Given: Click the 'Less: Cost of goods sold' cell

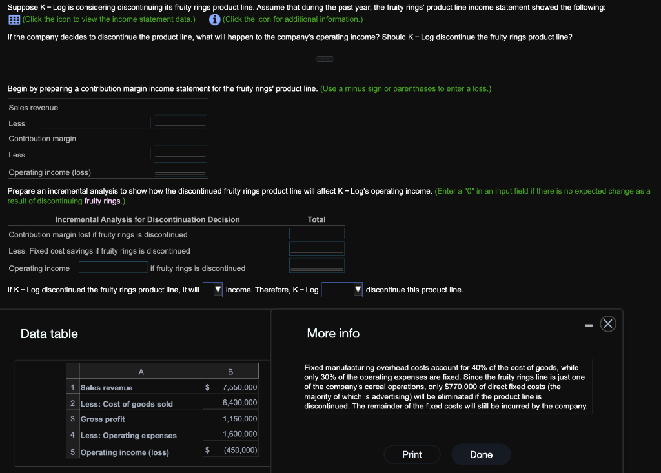Looking at the screenshot, I should tap(141, 403).
